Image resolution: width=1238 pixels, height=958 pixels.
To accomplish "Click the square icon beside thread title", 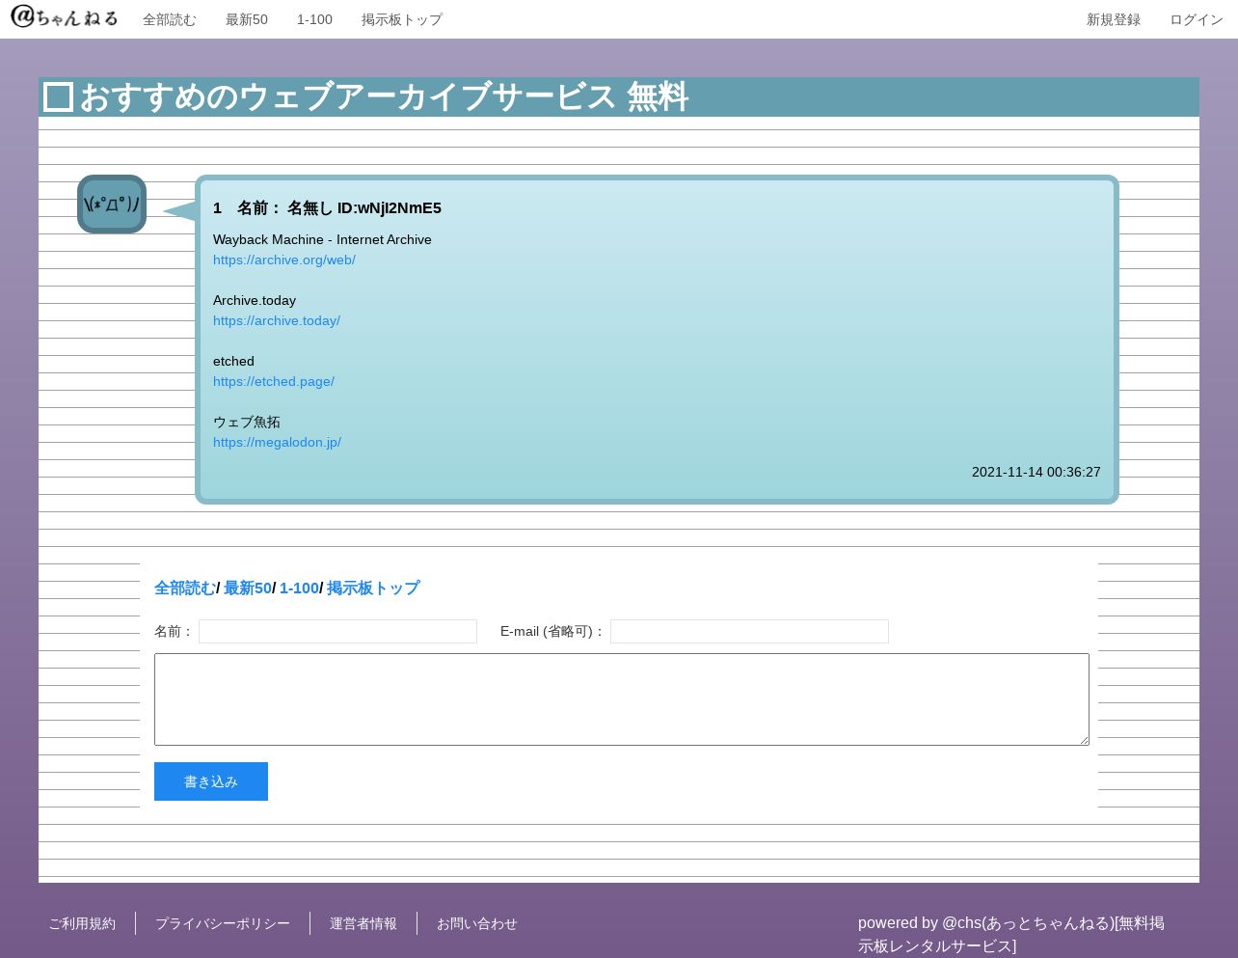I will point(58,97).
